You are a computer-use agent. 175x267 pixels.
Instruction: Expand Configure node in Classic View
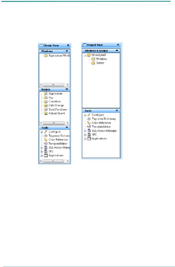(x=42, y=132)
